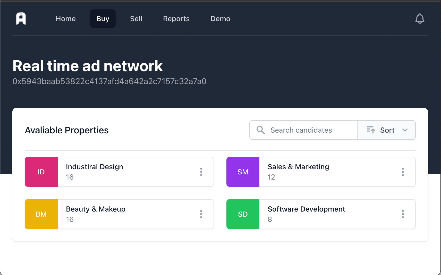Click the 0x5943baab... address text
This screenshot has height=275, width=441.
tap(109, 81)
